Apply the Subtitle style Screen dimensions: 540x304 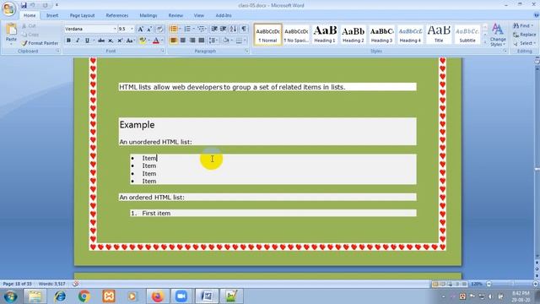[x=467, y=34]
